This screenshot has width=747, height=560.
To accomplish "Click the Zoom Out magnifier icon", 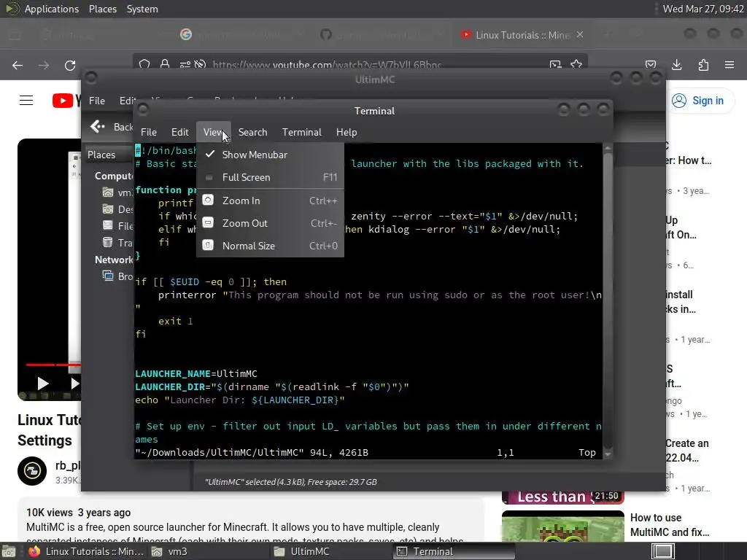I will (x=208, y=223).
